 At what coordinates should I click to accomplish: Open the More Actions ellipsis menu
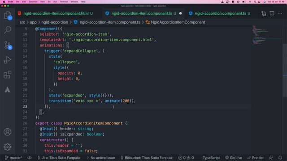(x=280, y=13)
